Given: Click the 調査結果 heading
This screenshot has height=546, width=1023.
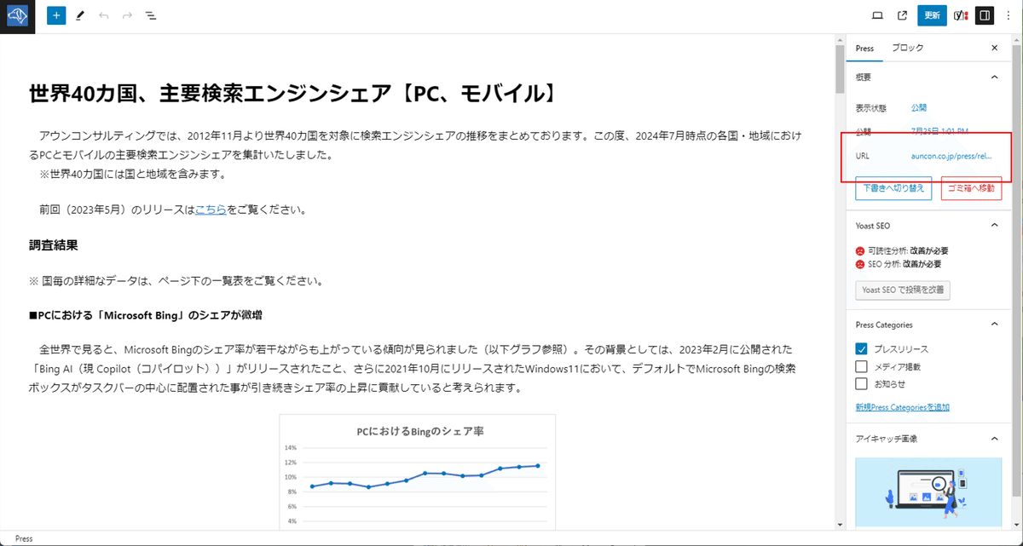Looking at the screenshot, I should click(54, 245).
